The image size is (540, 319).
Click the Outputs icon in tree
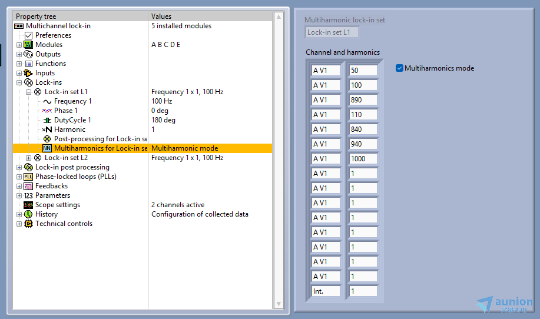point(28,54)
